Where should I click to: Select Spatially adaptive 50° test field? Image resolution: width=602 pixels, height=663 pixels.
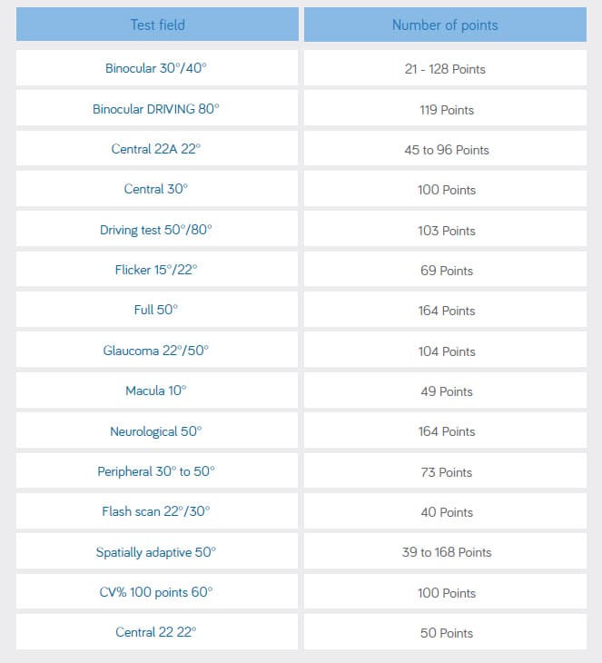[156, 552]
